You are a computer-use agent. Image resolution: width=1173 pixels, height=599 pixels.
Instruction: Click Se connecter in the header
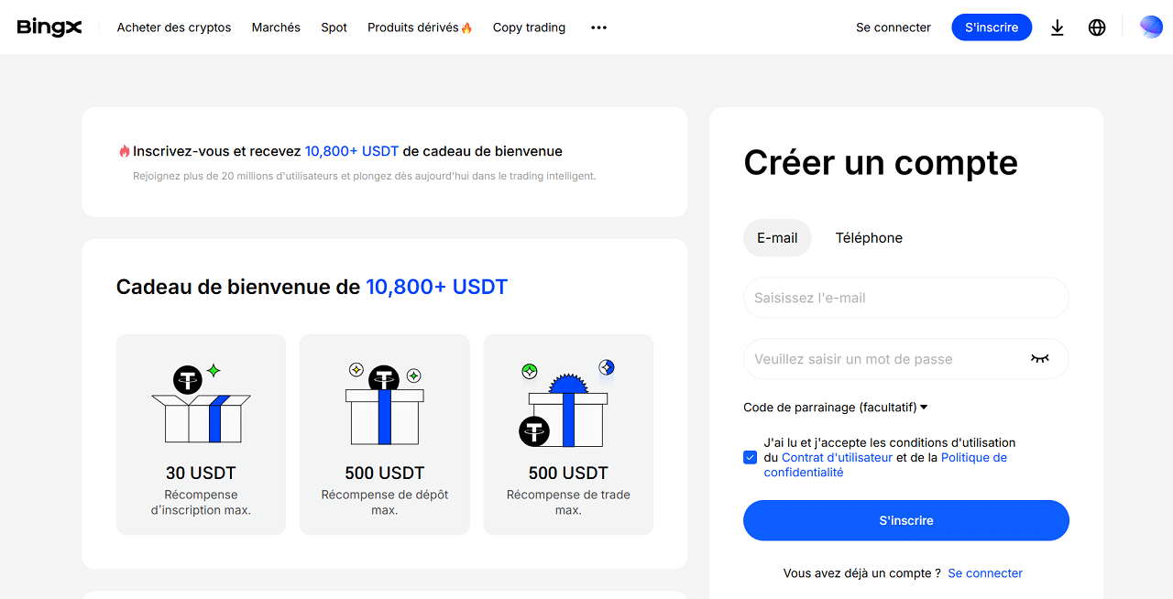pyautogui.click(x=893, y=27)
